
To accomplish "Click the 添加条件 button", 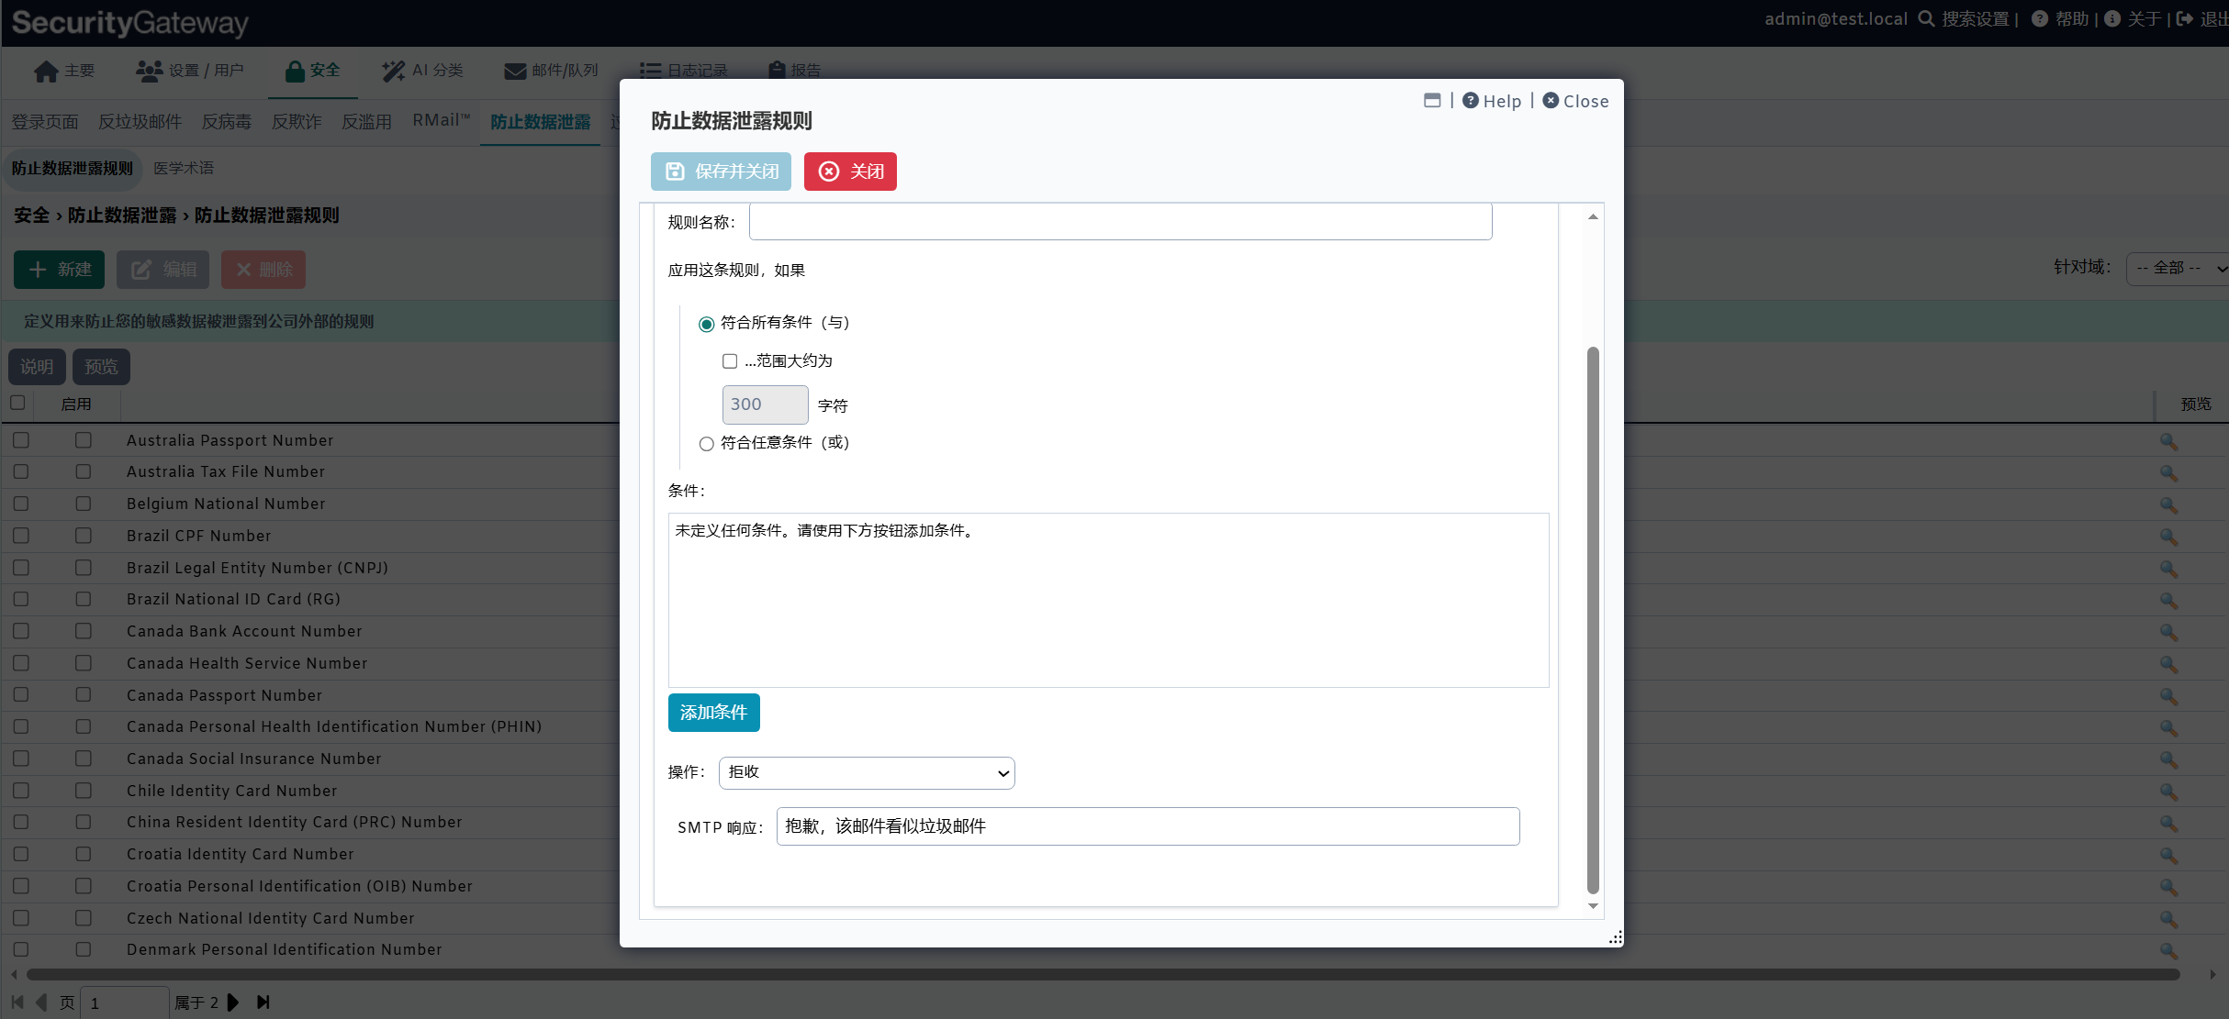I will [x=713, y=713].
